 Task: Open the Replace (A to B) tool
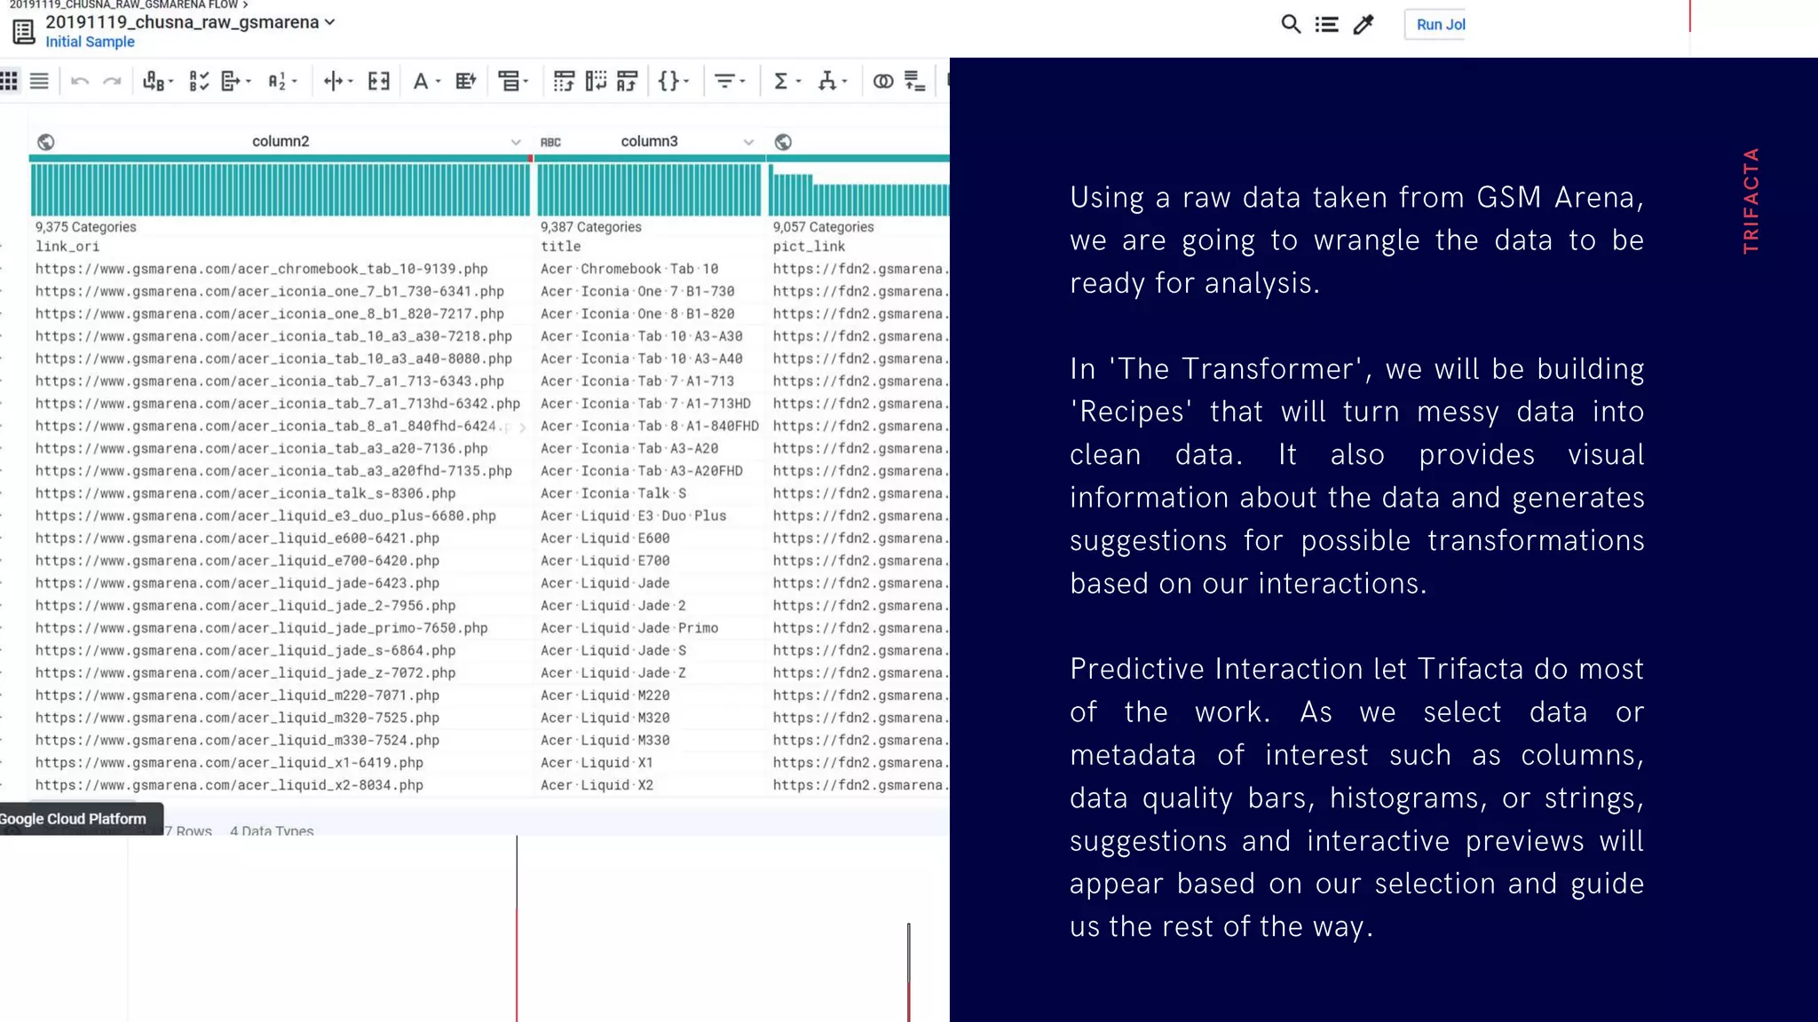click(154, 82)
